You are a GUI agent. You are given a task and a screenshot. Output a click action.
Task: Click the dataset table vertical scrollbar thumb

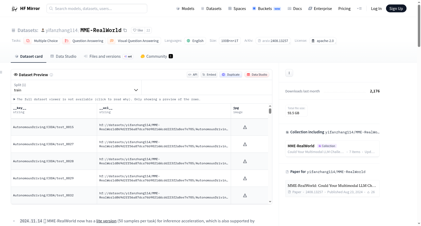click(270, 111)
